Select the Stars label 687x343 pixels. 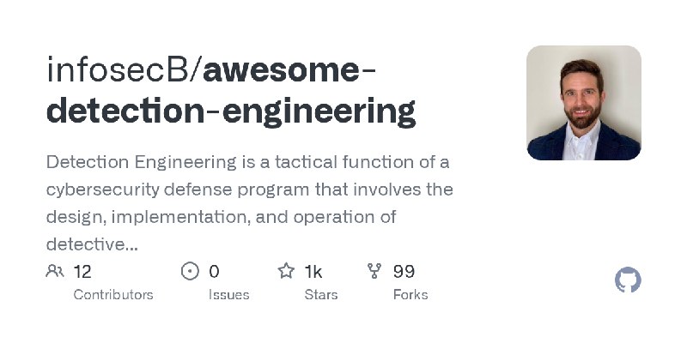(x=321, y=295)
